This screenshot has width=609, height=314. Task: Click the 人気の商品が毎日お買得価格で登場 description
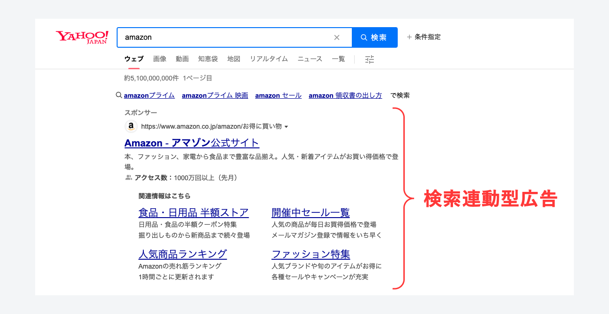(x=324, y=225)
